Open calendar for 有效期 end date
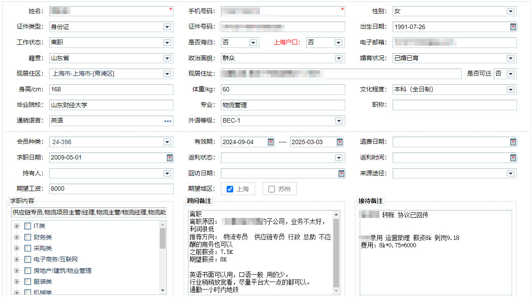The width and height of the screenshot is (531, 297). (x=340, y=142)
